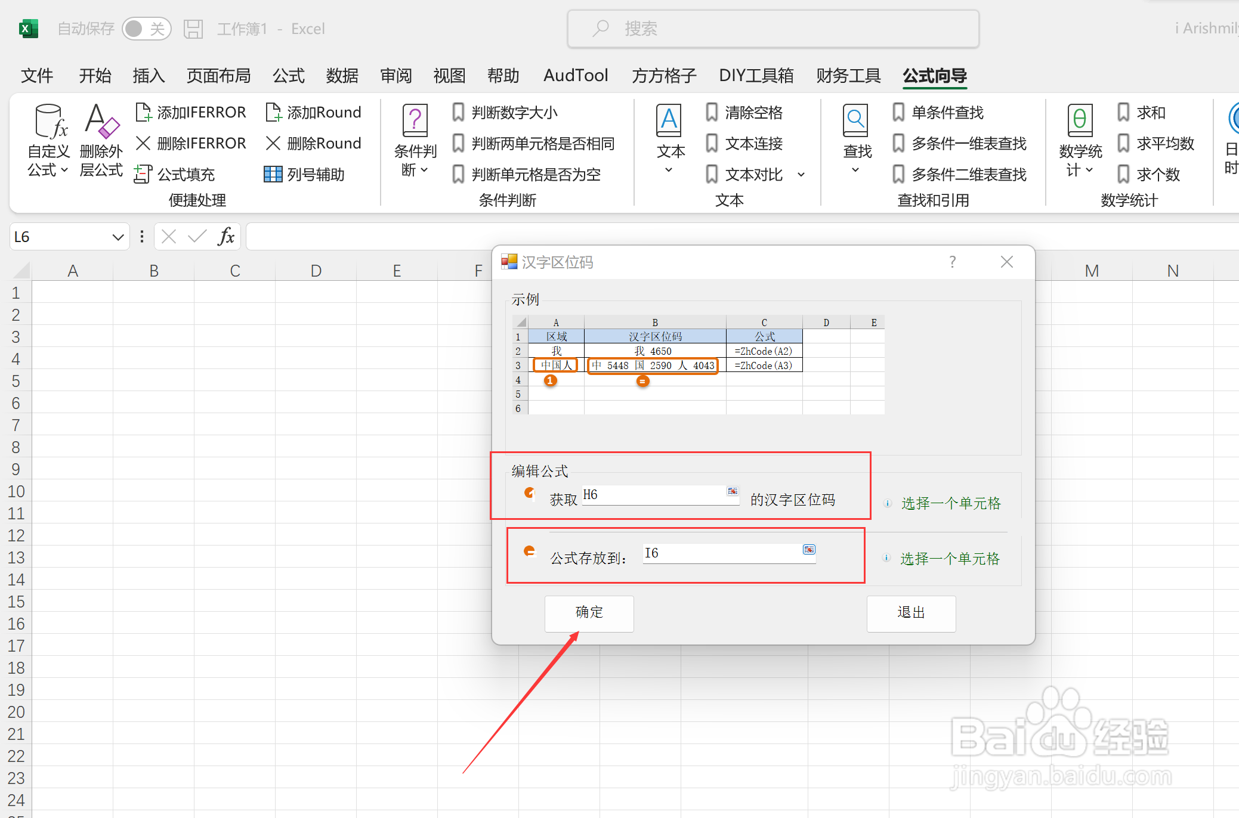Click range picker icon in 公式存放到 field
Viewport: 1239px width, 818px height.
coord(808,549)
